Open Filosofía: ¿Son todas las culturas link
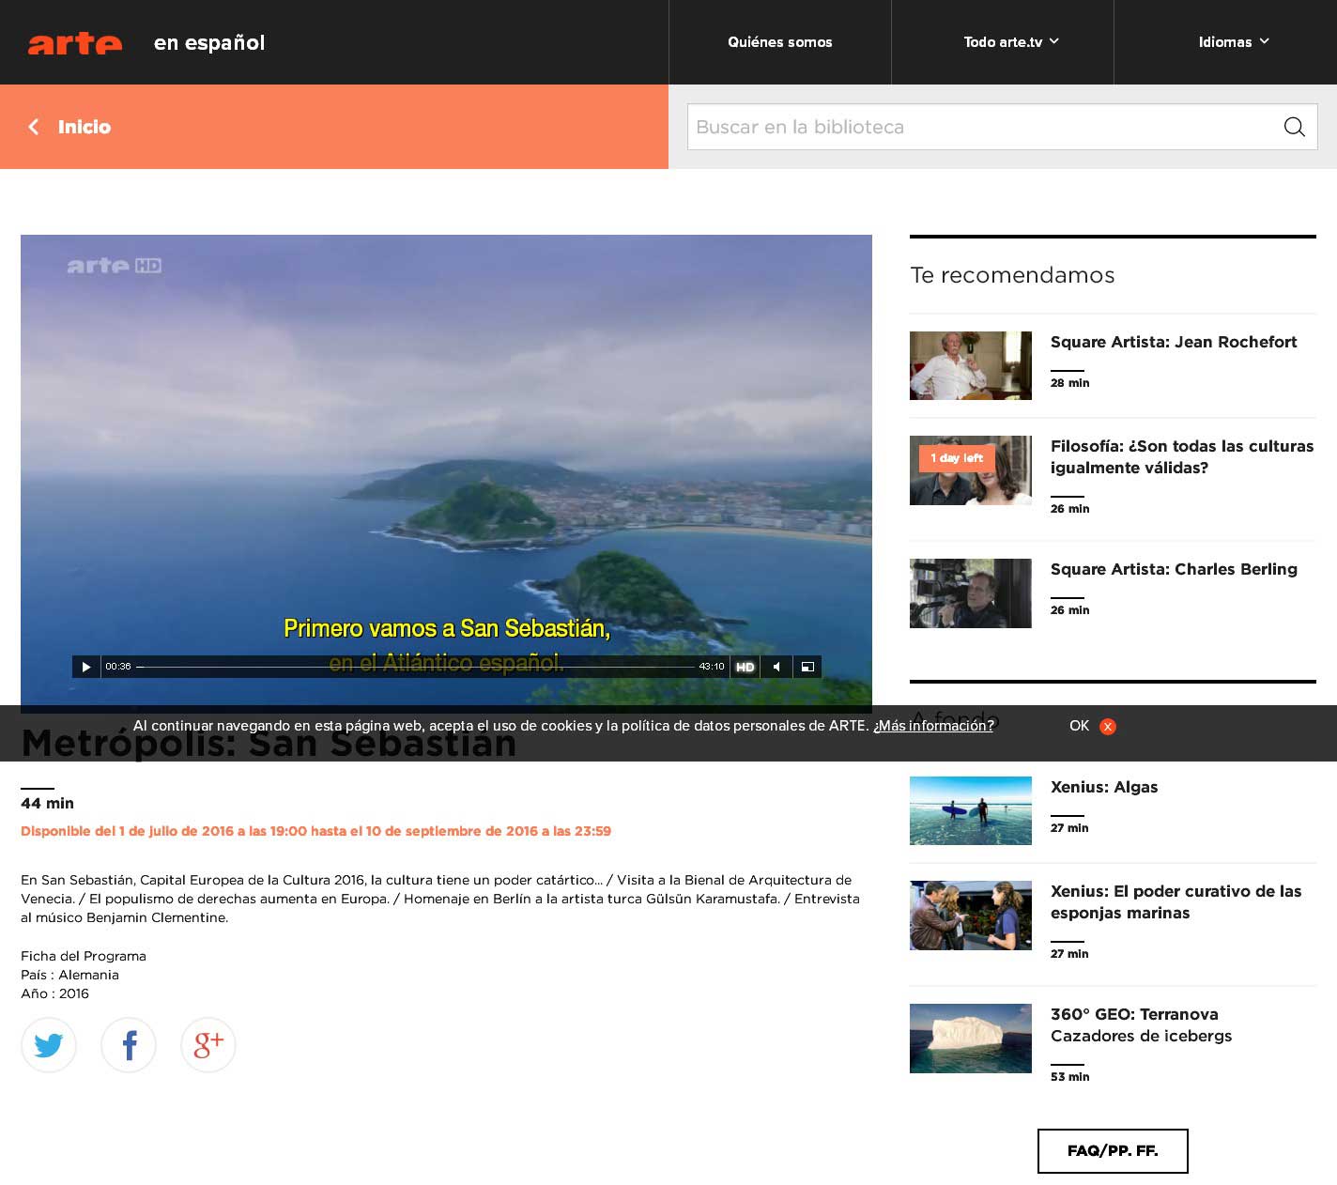Screen dimensions: 1337x1185 [1182, 457]
